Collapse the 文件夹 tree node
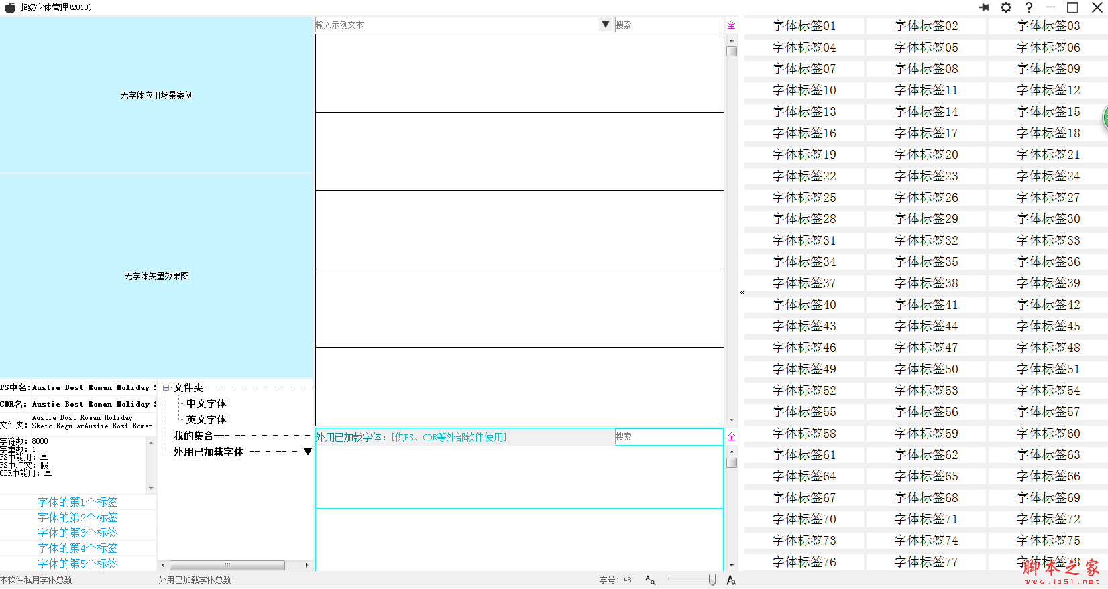The width and height of the screenshot is (1108, 589). (166, 388)
